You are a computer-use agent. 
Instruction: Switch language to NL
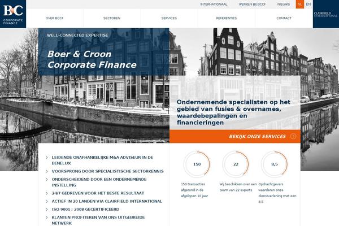pyautogui.click(x=300, y=5)
